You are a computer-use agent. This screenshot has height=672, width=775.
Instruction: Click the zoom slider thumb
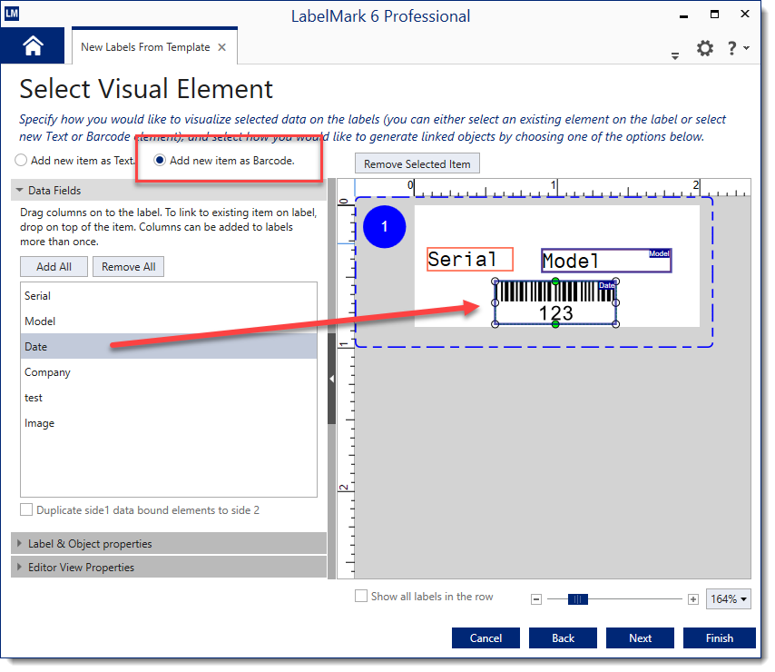578,599
